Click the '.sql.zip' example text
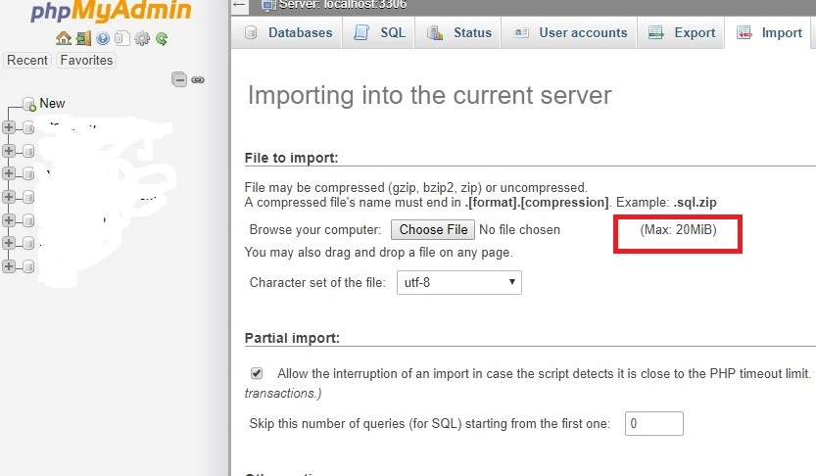816x476 pixels. point(695,203)
